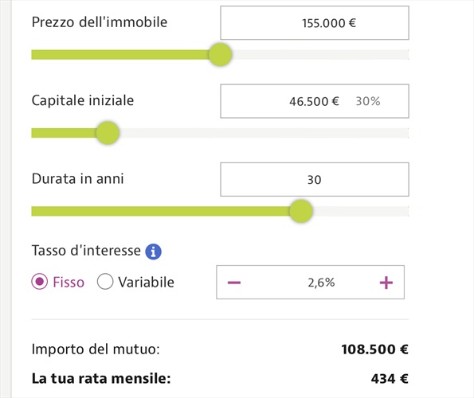
Task: Select the Variabile radio button
Action: pyautogui.click(x=105, y=282)
